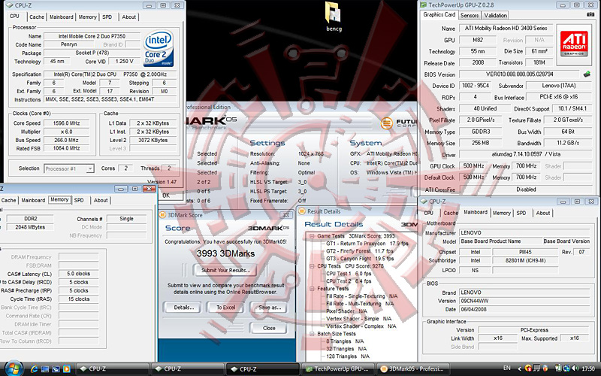The image size is (601, 376).
Task: Close 3DMark Score window with X button
Action: tap(286, 215)
